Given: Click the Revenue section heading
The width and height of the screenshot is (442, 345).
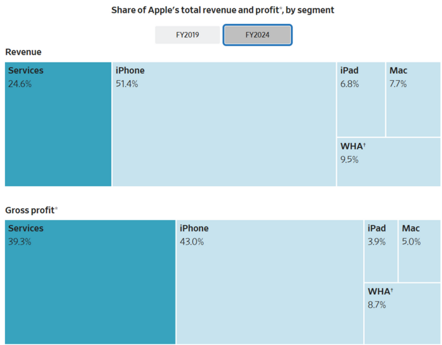Looking at the screenshot, I should click(x=23, y=52).
